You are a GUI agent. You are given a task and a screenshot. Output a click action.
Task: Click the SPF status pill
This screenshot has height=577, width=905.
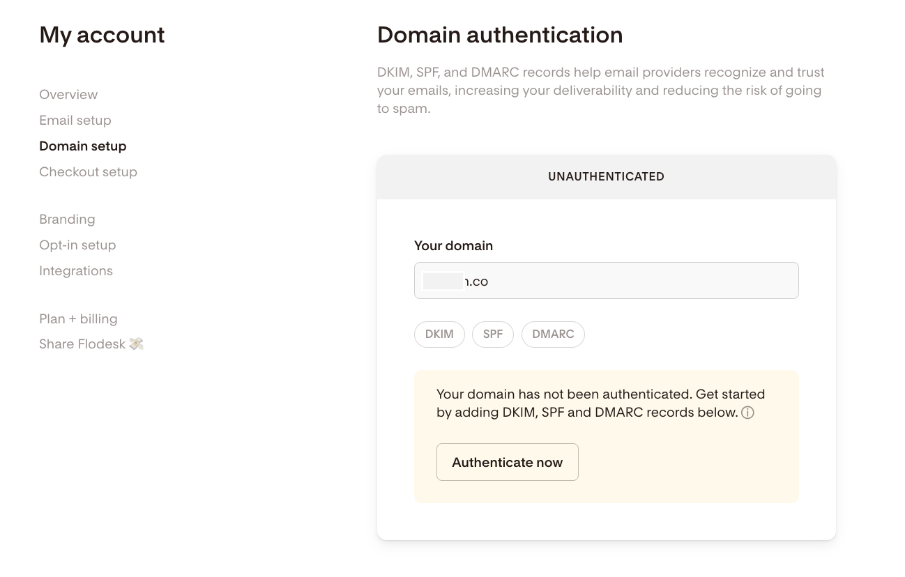tap(493, 334)
